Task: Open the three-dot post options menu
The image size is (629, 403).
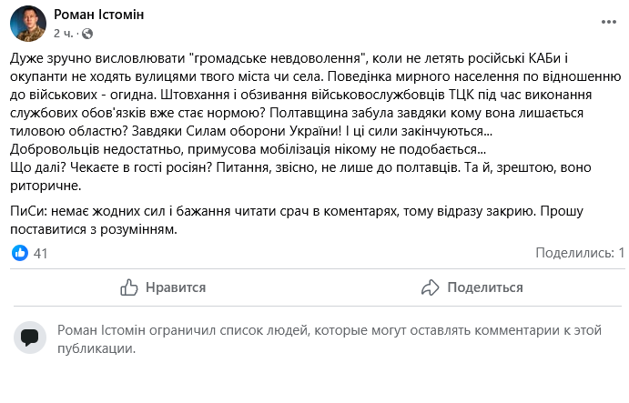Action: [x=607, y=20]
